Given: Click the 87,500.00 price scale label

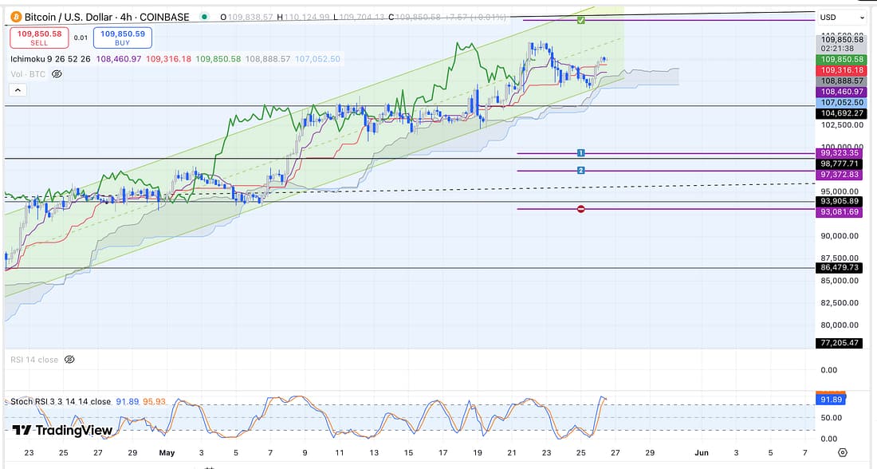Looking at the screenshot, I should click(x=840, y=258).
